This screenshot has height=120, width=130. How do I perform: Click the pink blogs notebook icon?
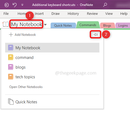11,67
